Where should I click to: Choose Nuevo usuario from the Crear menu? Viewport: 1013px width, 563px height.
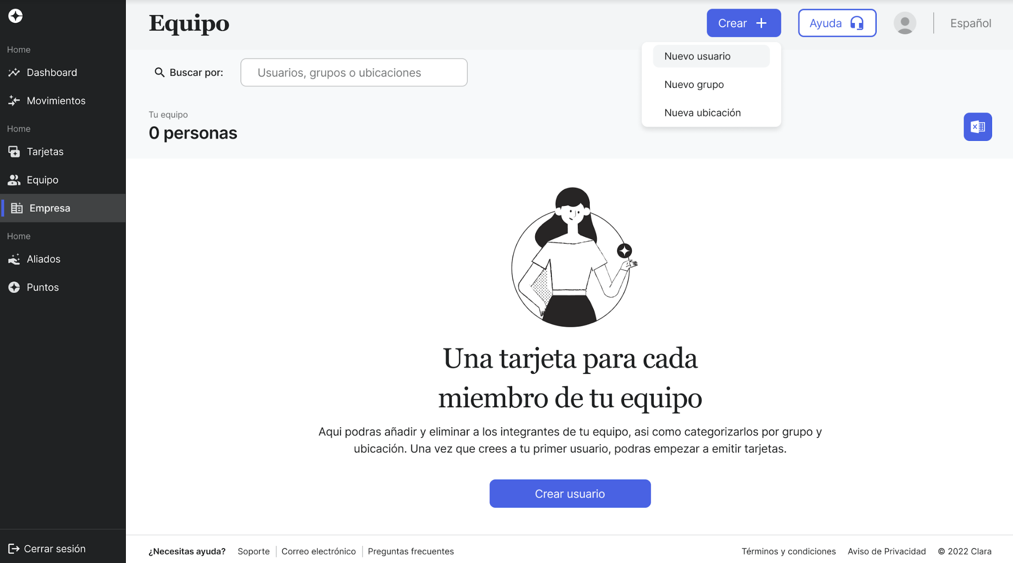[711, 56]
